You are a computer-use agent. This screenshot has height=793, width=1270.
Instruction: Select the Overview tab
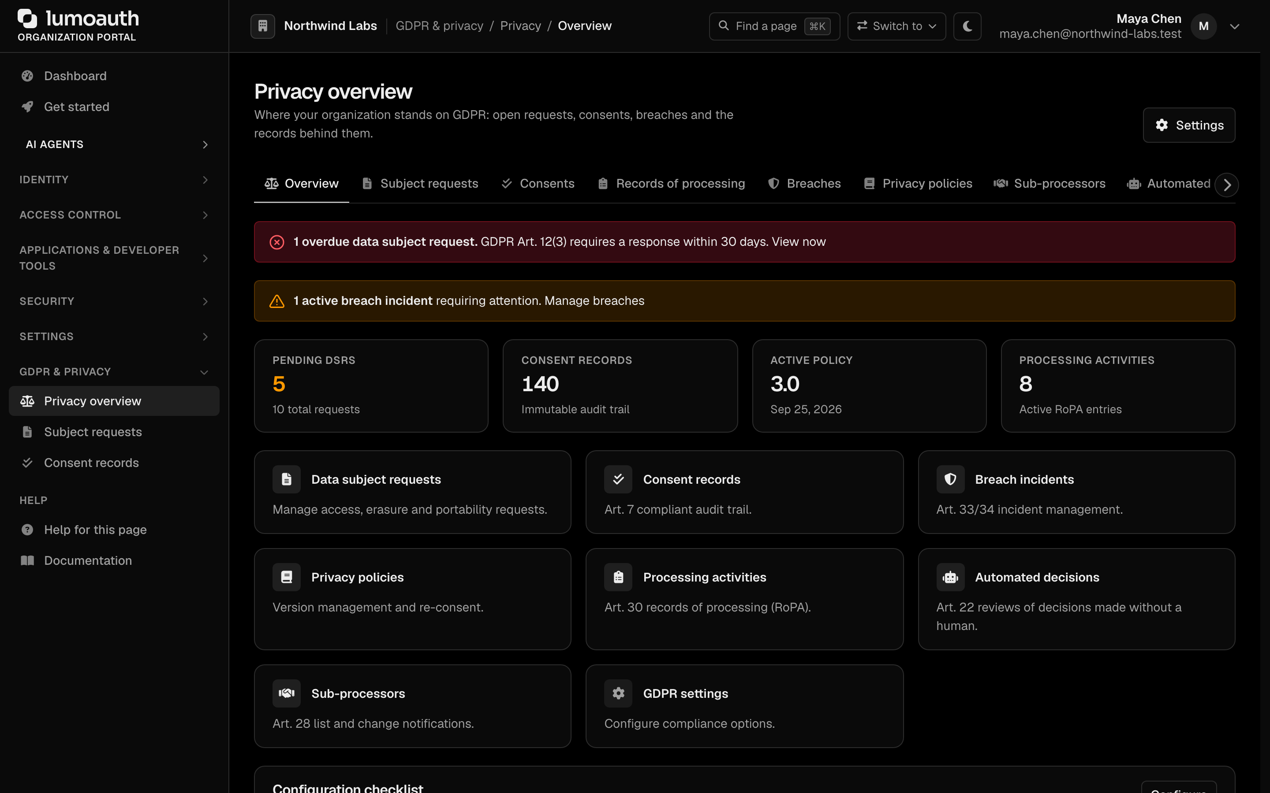tap(301, 184)
